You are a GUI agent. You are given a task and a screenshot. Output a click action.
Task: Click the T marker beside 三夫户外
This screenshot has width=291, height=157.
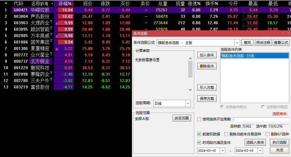click(x=51, y=79)
